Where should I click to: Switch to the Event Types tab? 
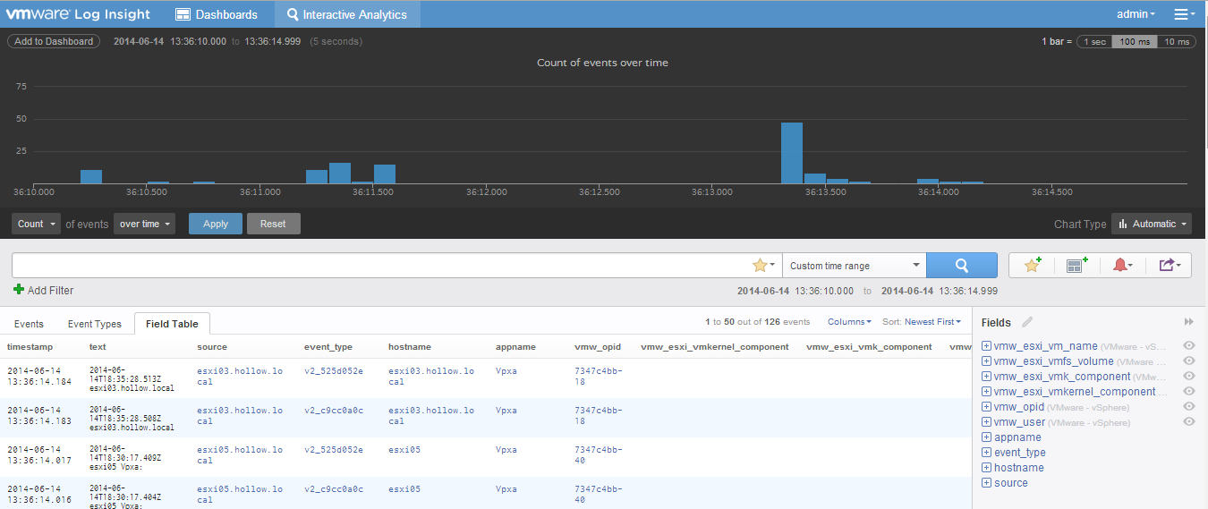pyautogui.click(x=94, y=324)
